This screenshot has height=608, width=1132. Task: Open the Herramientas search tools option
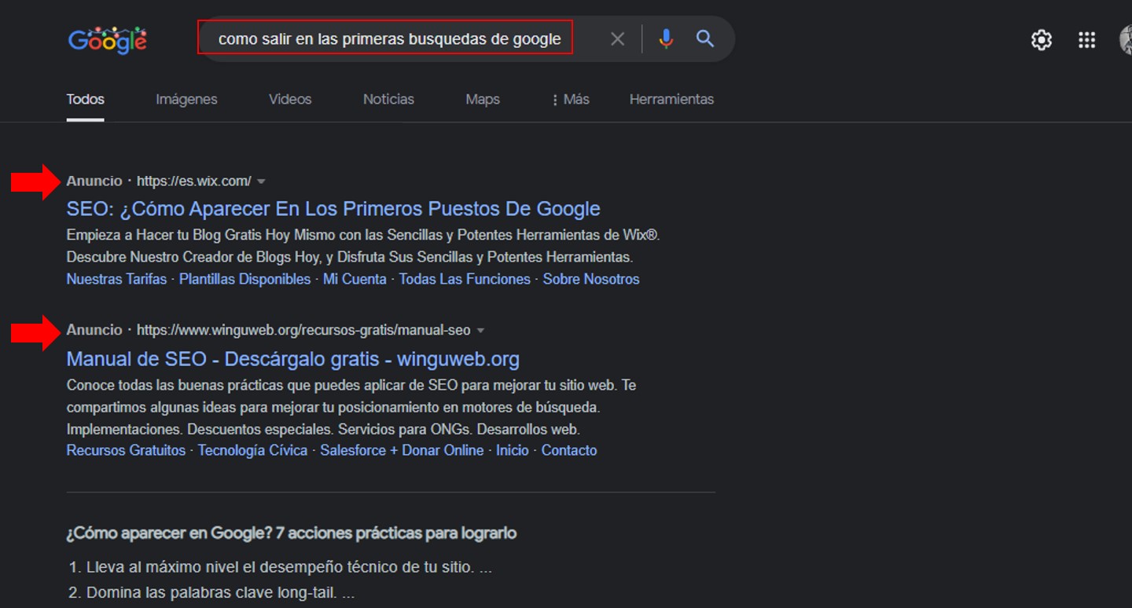pyautogui.click(x=671, y=99)
